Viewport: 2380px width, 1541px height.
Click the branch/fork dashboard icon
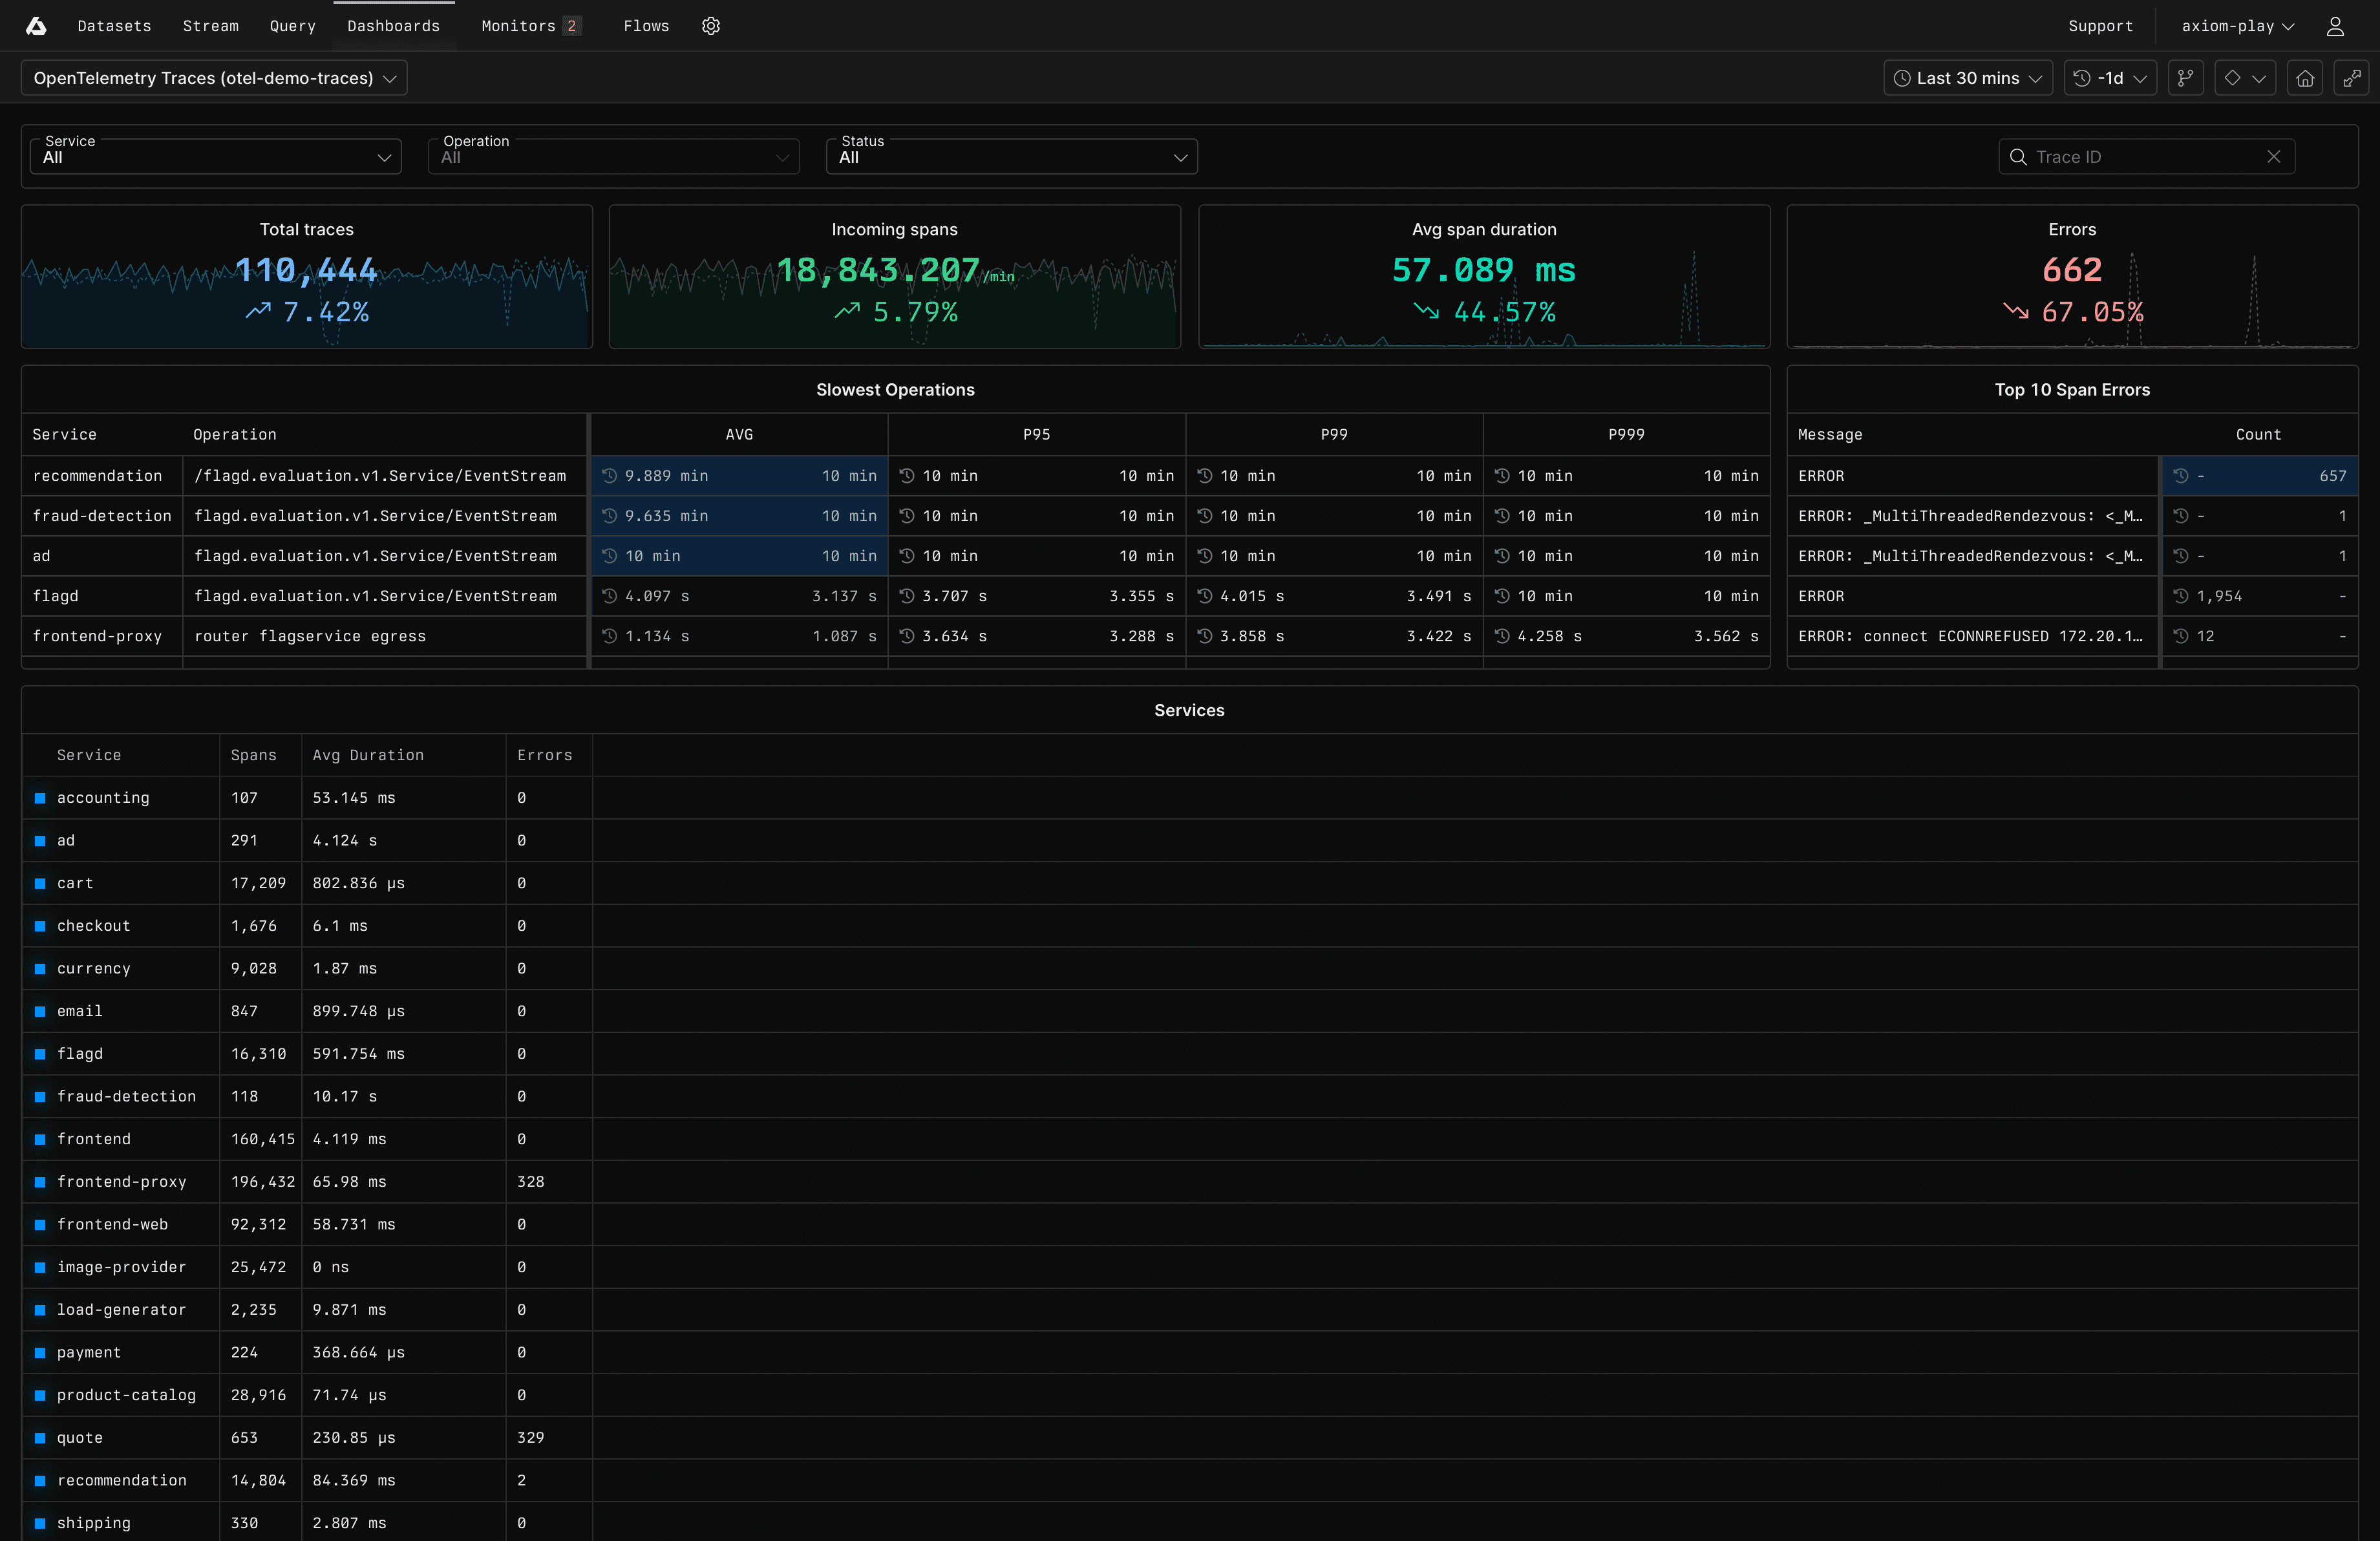2185,78
